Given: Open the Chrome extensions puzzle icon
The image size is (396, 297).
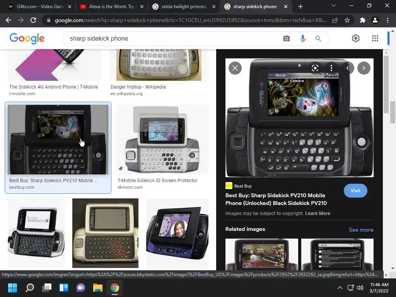Looking at the screenshot, I should click(x=363, y=20).
